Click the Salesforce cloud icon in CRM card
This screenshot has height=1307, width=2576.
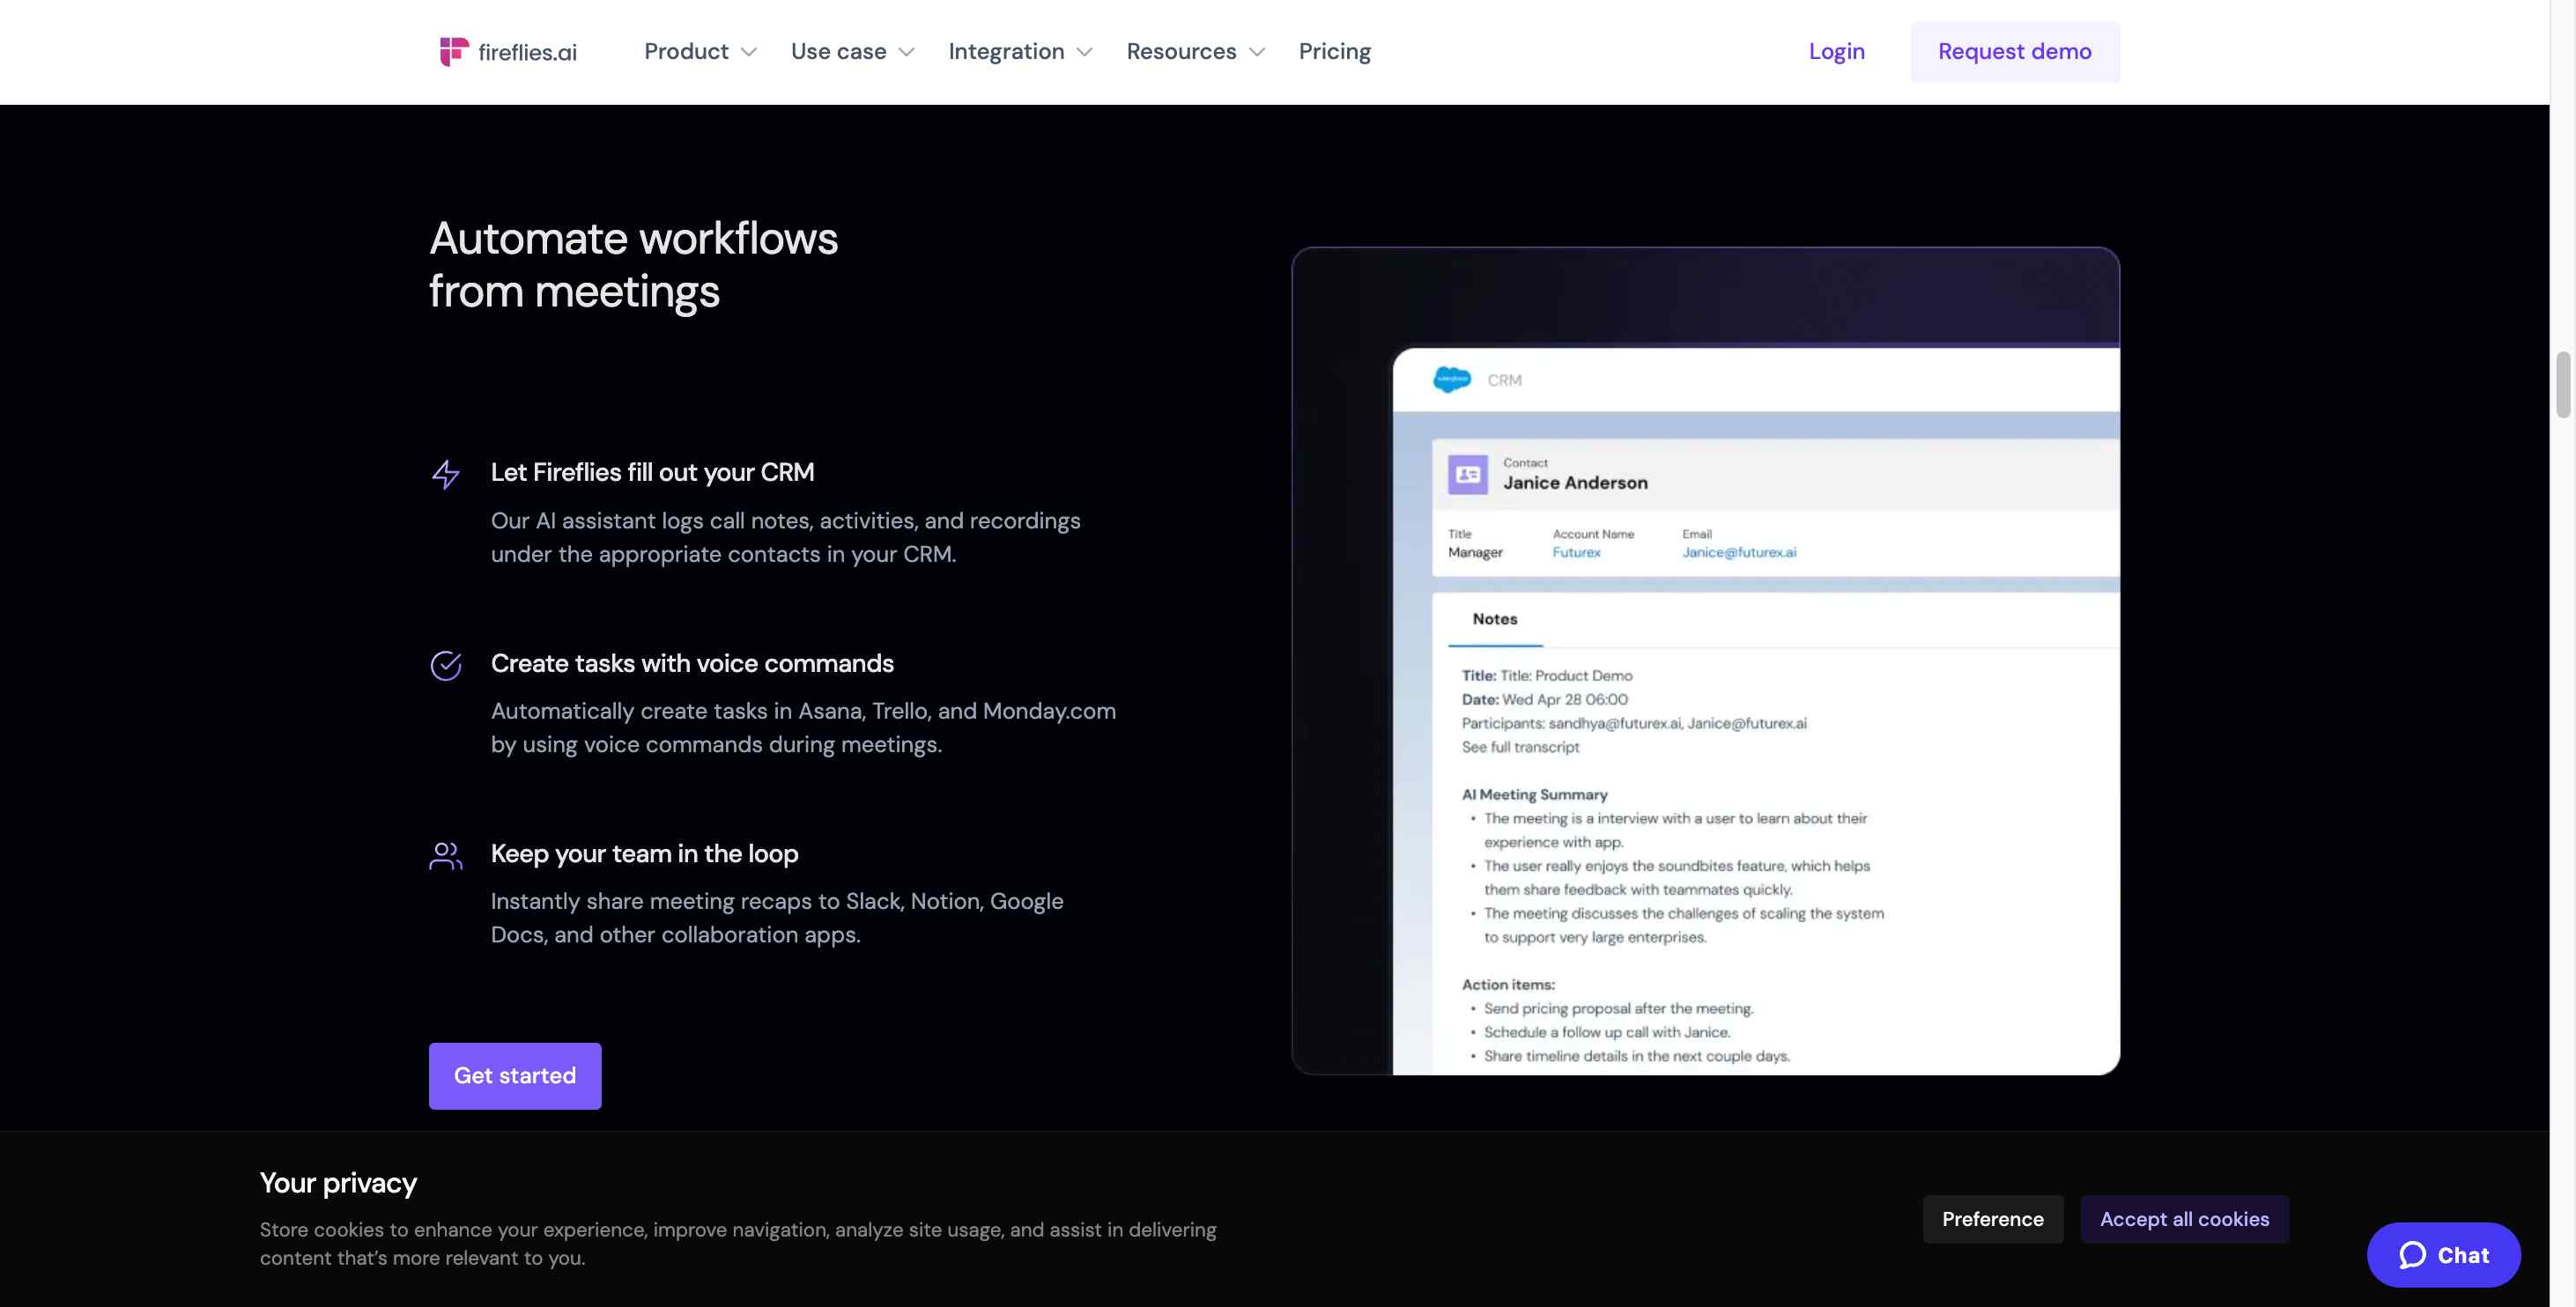click(x=1452, y=380)
